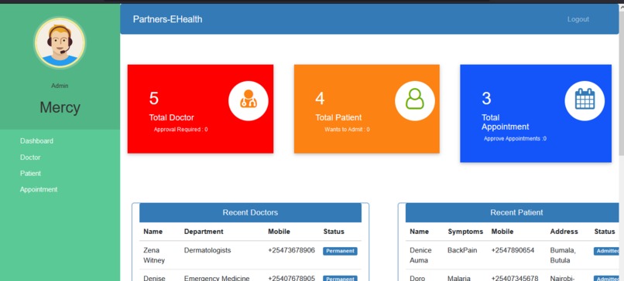This screenshot has height=281, width=624.
Task: Select patient mobile +2547890654
Action: click(x=513, y=250)
